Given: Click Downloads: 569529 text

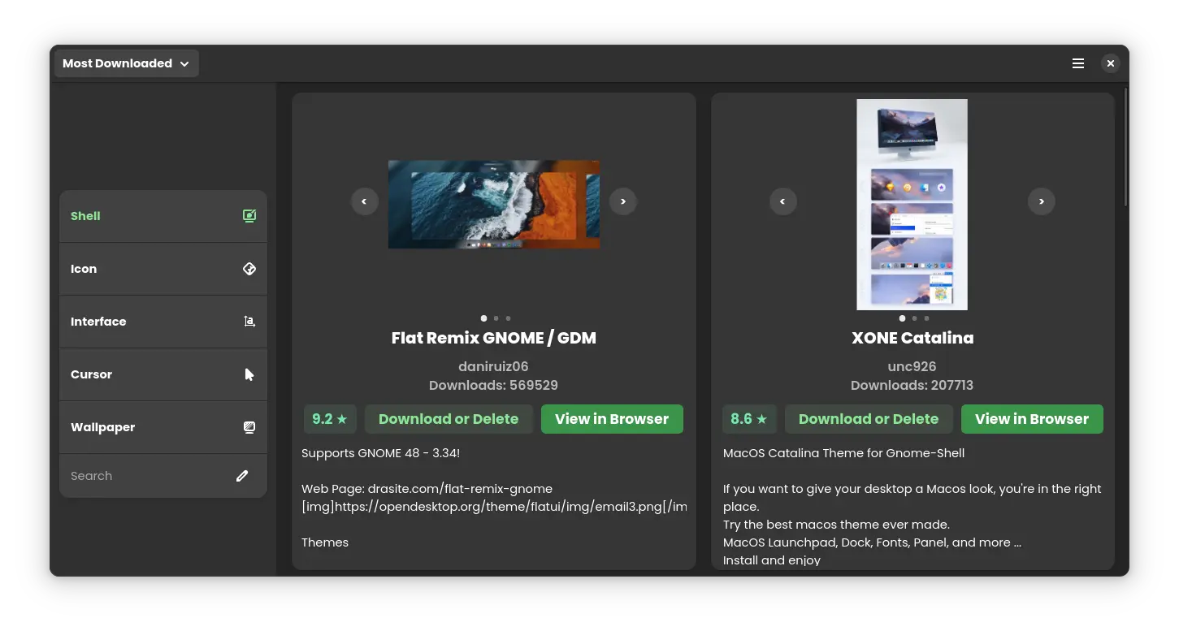Looking at the screenshot, I should [x=494, y=385].
